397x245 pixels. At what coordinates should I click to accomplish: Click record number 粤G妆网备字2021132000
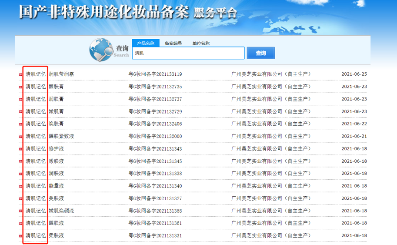[x=155, y=136]
